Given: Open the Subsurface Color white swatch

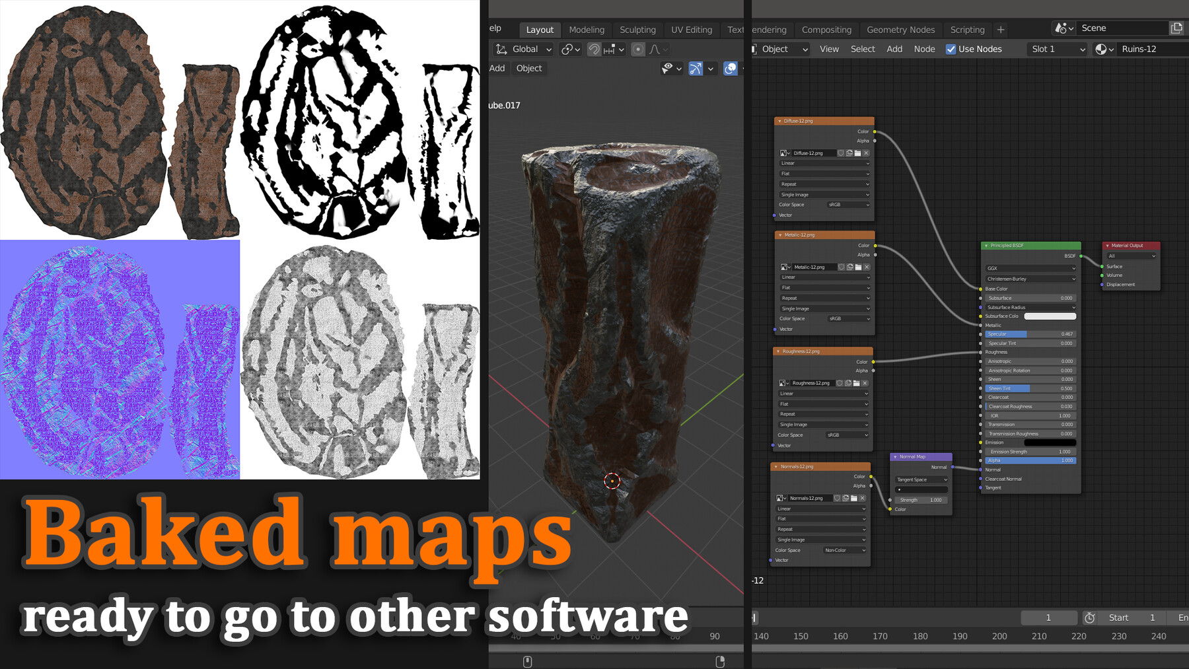Looking at the screenshot, I should pos(1050,316).
